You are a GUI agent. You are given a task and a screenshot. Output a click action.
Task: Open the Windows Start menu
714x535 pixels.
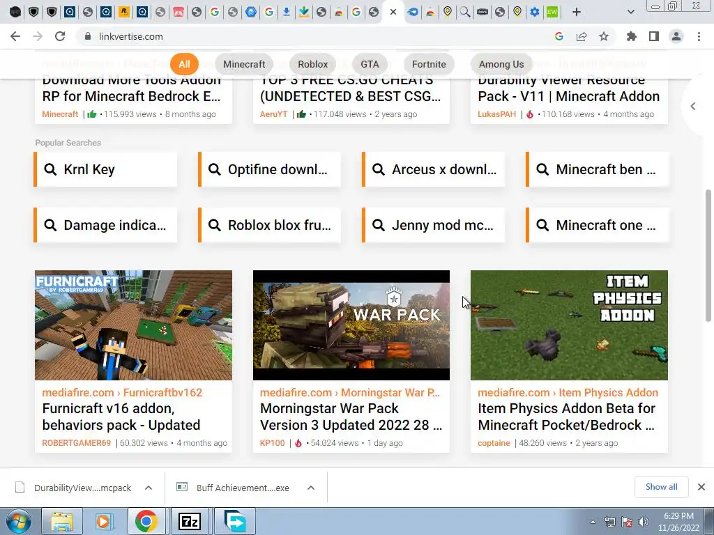[18, 521]
